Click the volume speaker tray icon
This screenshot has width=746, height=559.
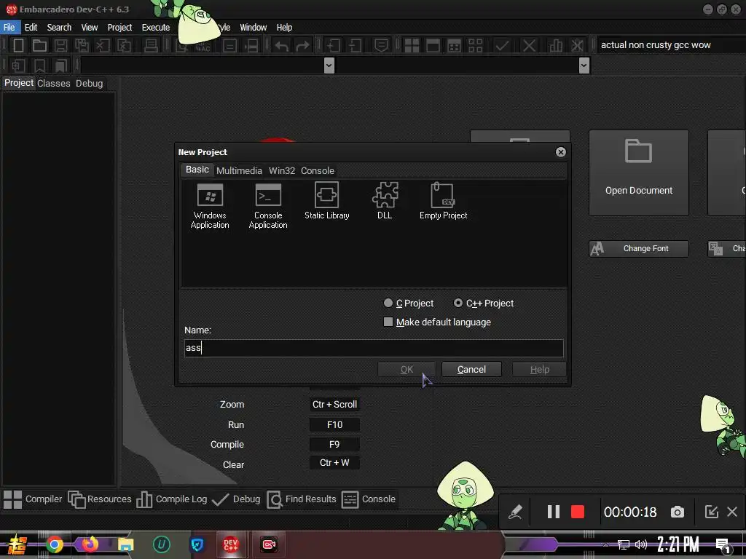[x=641, y=544]
